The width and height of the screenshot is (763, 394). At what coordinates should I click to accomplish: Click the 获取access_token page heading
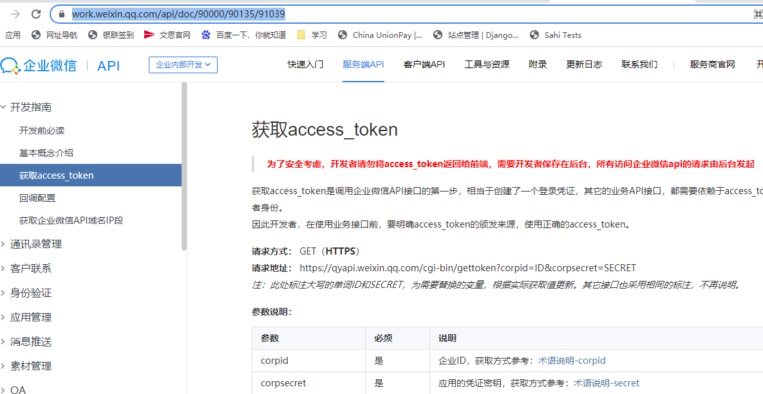[325, 130]
